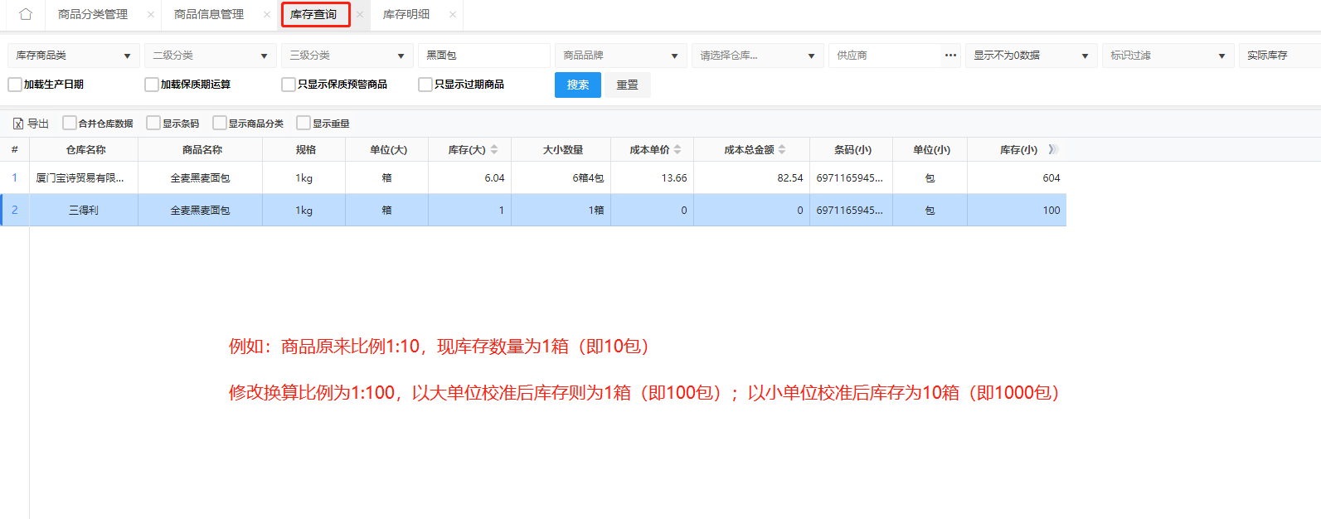Click the 导出 export icon
This screenshot has width=1321, height=519.
(18, 124)
